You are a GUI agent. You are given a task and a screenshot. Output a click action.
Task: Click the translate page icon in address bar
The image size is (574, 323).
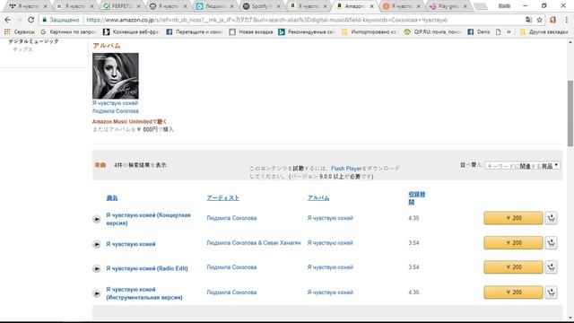[528, 20]
